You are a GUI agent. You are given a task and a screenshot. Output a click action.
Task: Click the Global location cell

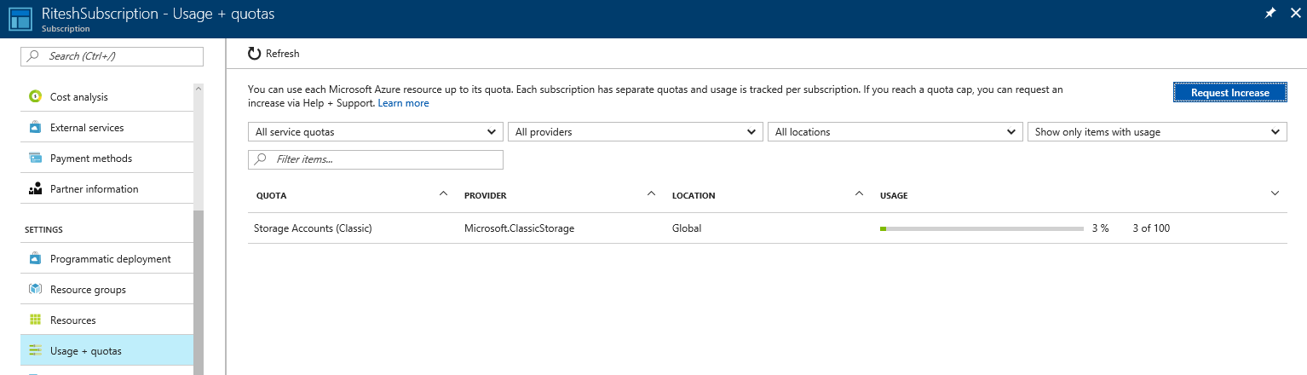687,228
